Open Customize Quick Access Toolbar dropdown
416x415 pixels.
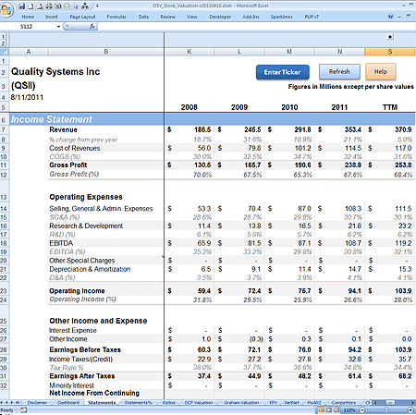(97, 6)
